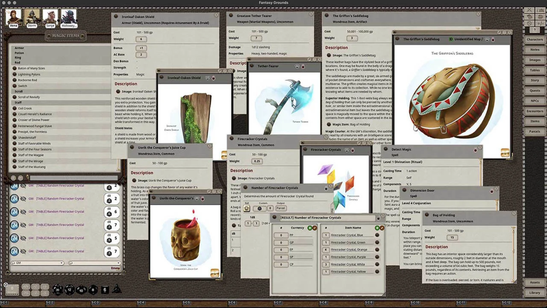
Task: Pick up the d12 die
Action: point(69,290)
